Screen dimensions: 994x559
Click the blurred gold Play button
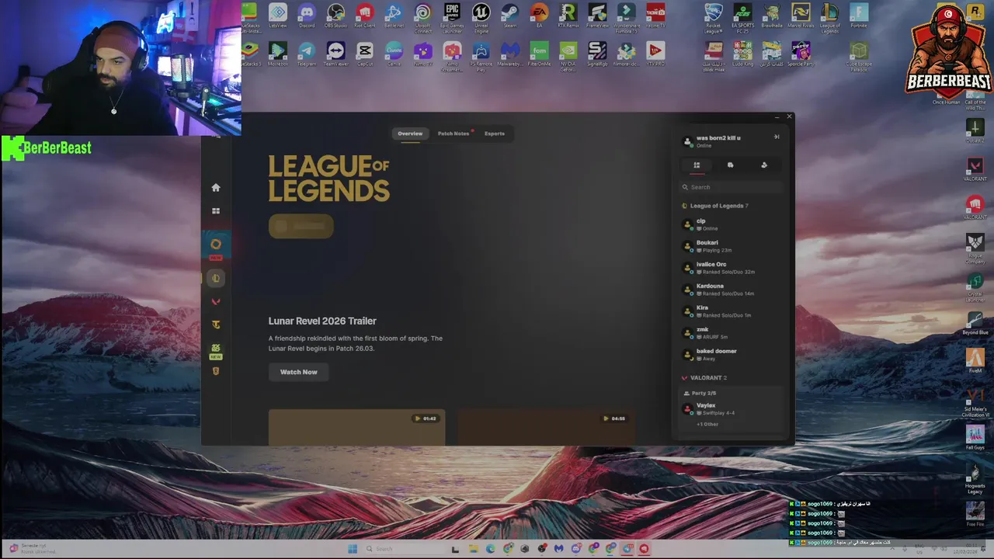pyautogui.click(x=301, y=226)
